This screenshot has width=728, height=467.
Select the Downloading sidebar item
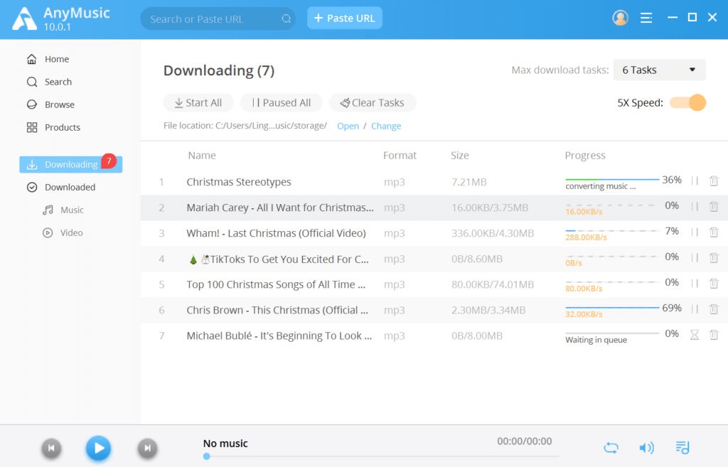click(x=70, y=164)
